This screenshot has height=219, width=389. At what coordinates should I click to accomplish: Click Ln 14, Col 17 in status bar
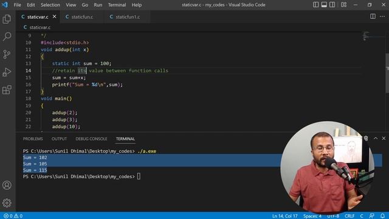pyautogui.click(x=284, y=216)
